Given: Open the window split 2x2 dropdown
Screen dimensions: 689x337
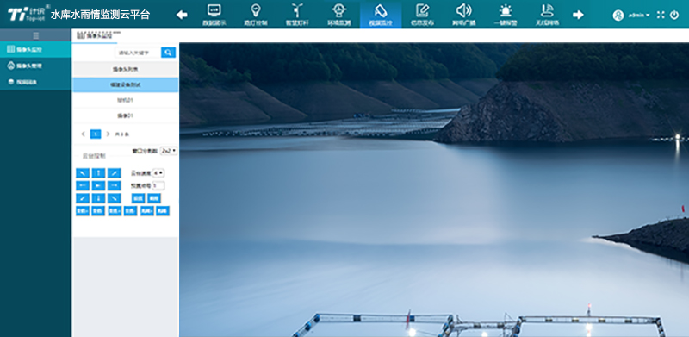Looking at the screenshot, I should point(169,151).
